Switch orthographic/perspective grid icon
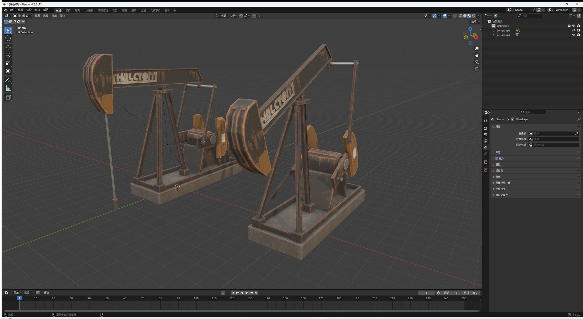This screenshot has height=319, width=583. point(477,69)
